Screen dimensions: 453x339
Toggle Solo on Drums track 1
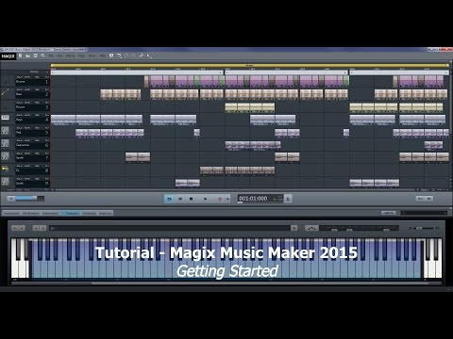pyautogui.click(x=20, y=77)
